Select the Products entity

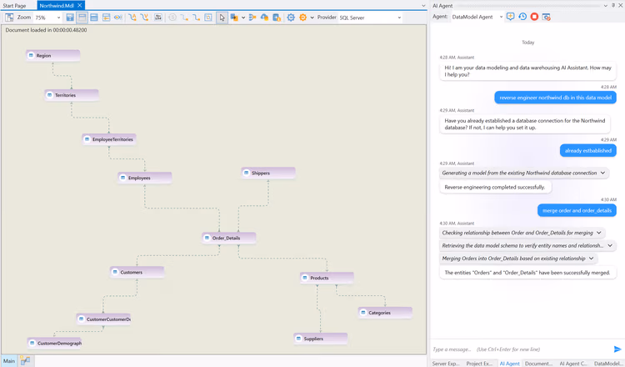[327, 278]
